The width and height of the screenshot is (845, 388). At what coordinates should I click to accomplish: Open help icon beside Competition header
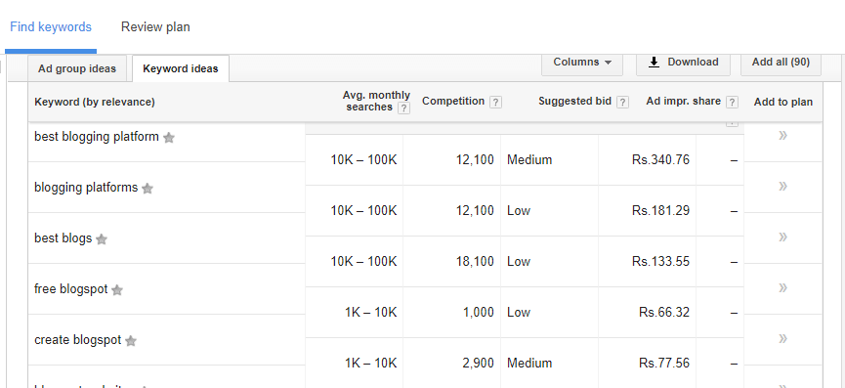[x=496, y=102]
